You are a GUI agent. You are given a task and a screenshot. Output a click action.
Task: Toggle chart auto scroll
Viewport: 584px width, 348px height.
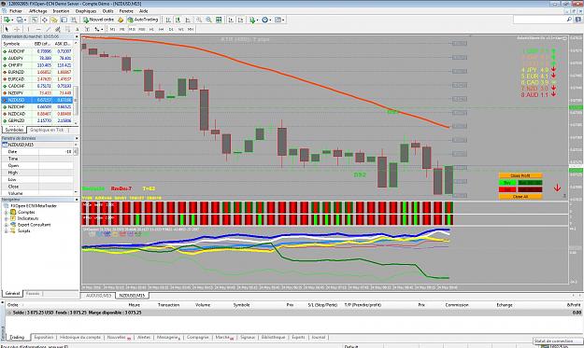pyautogui.click(x=231, y=20)
